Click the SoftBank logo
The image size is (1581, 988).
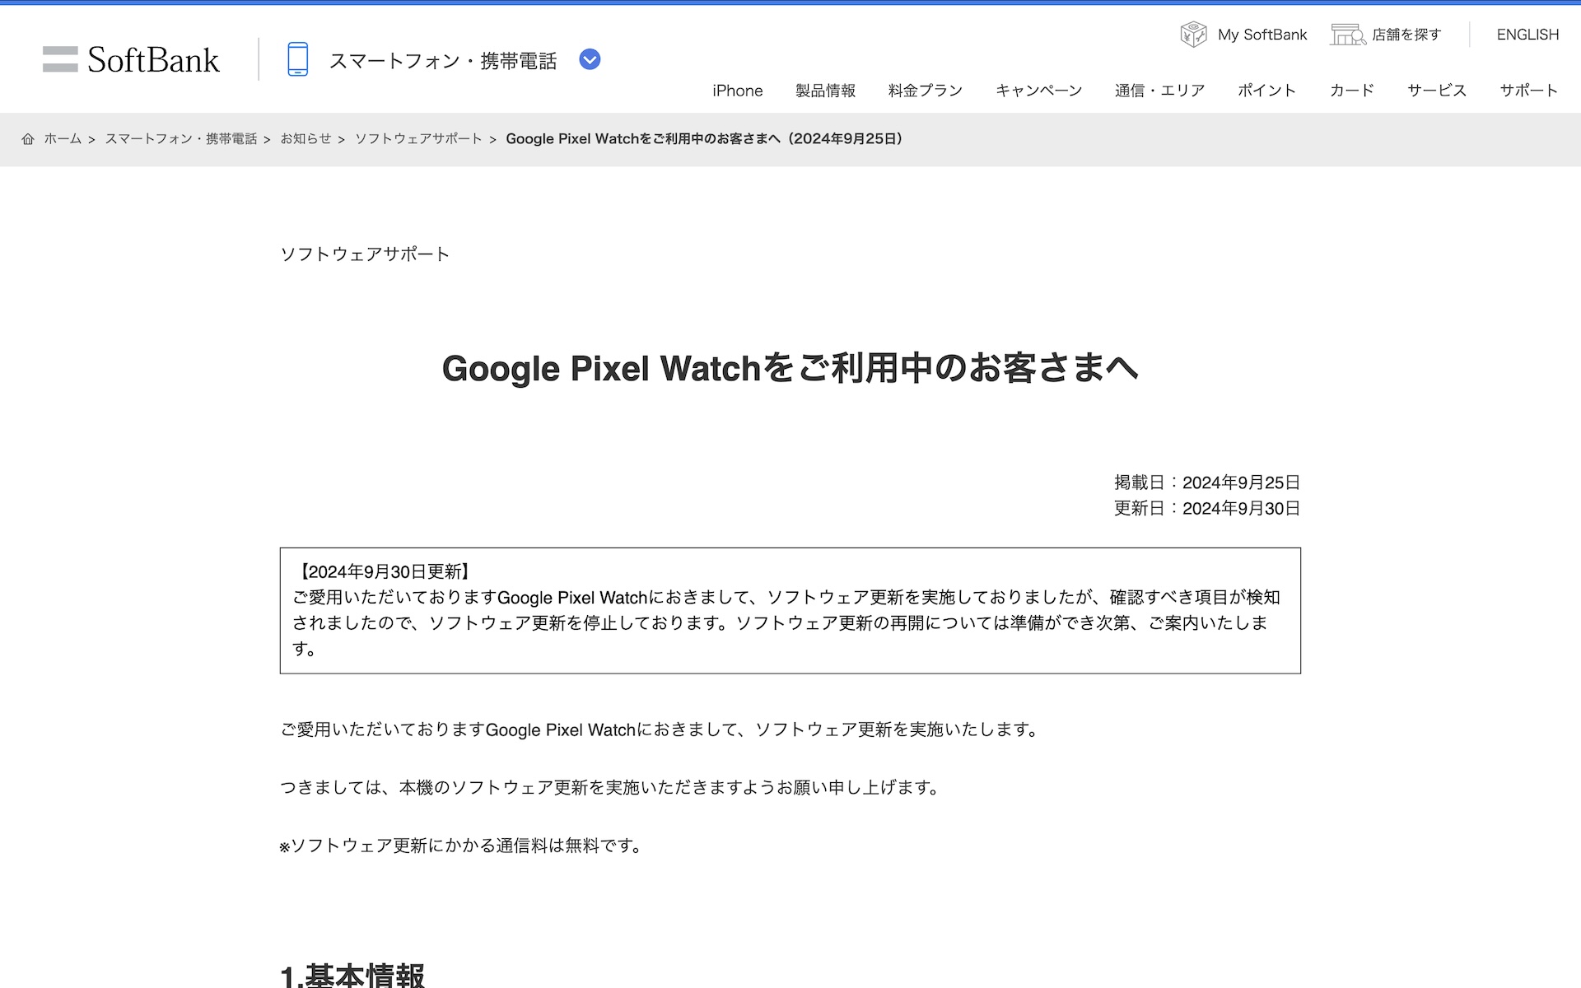[132, 59]
